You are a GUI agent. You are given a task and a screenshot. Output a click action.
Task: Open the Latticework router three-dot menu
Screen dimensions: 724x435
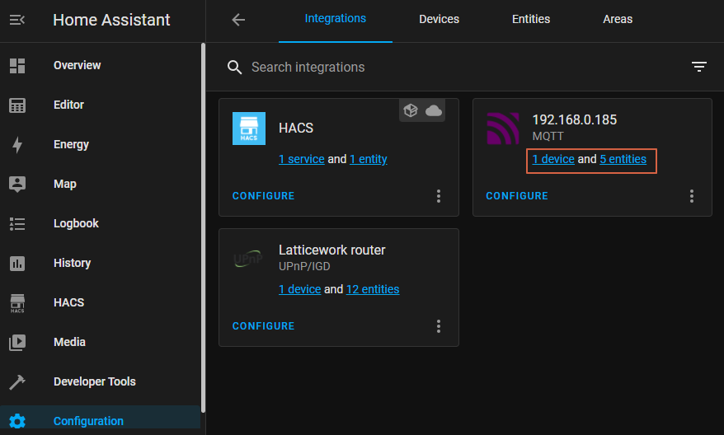coord(439,326)
